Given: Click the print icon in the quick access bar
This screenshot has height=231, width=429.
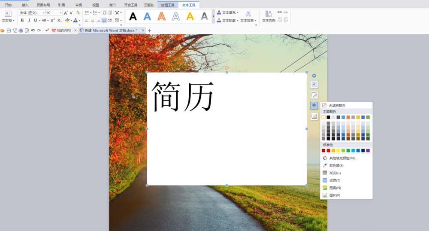Looking at the screenshot, I should pos(21,30).
